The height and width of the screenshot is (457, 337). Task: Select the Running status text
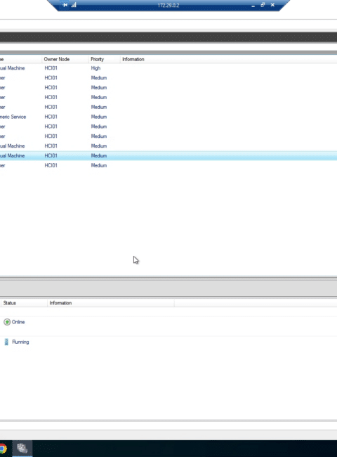[20, 342]
